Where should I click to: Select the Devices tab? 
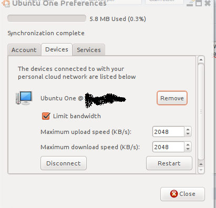pos(57,49)
